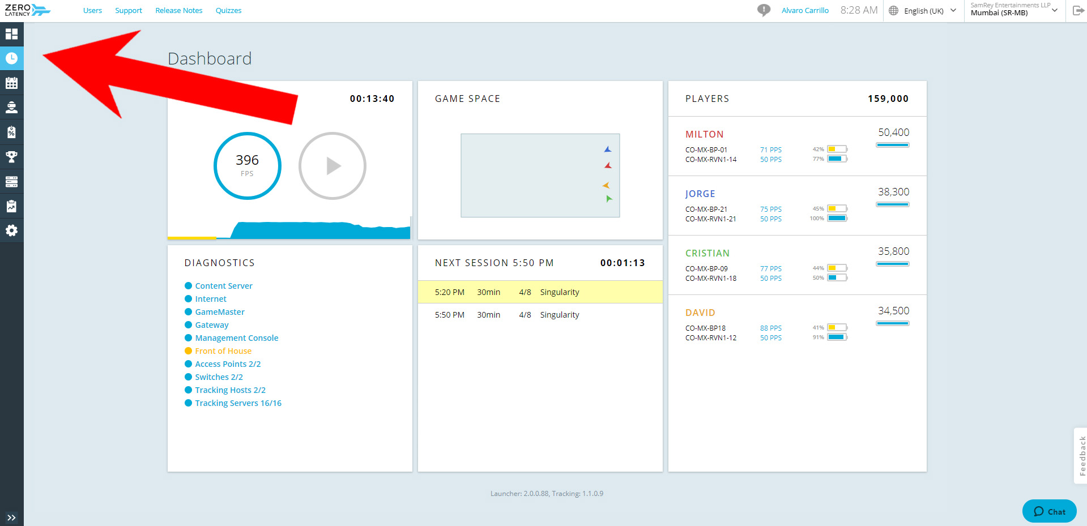
Task: Click the red player arrow in game space
Action: tap(608, 166)
